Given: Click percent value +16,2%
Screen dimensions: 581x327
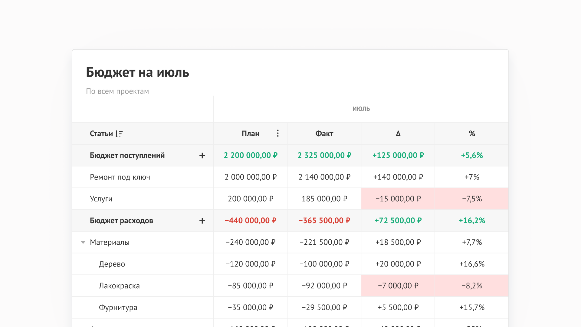Looking at the screenshot, I should 472,221.
